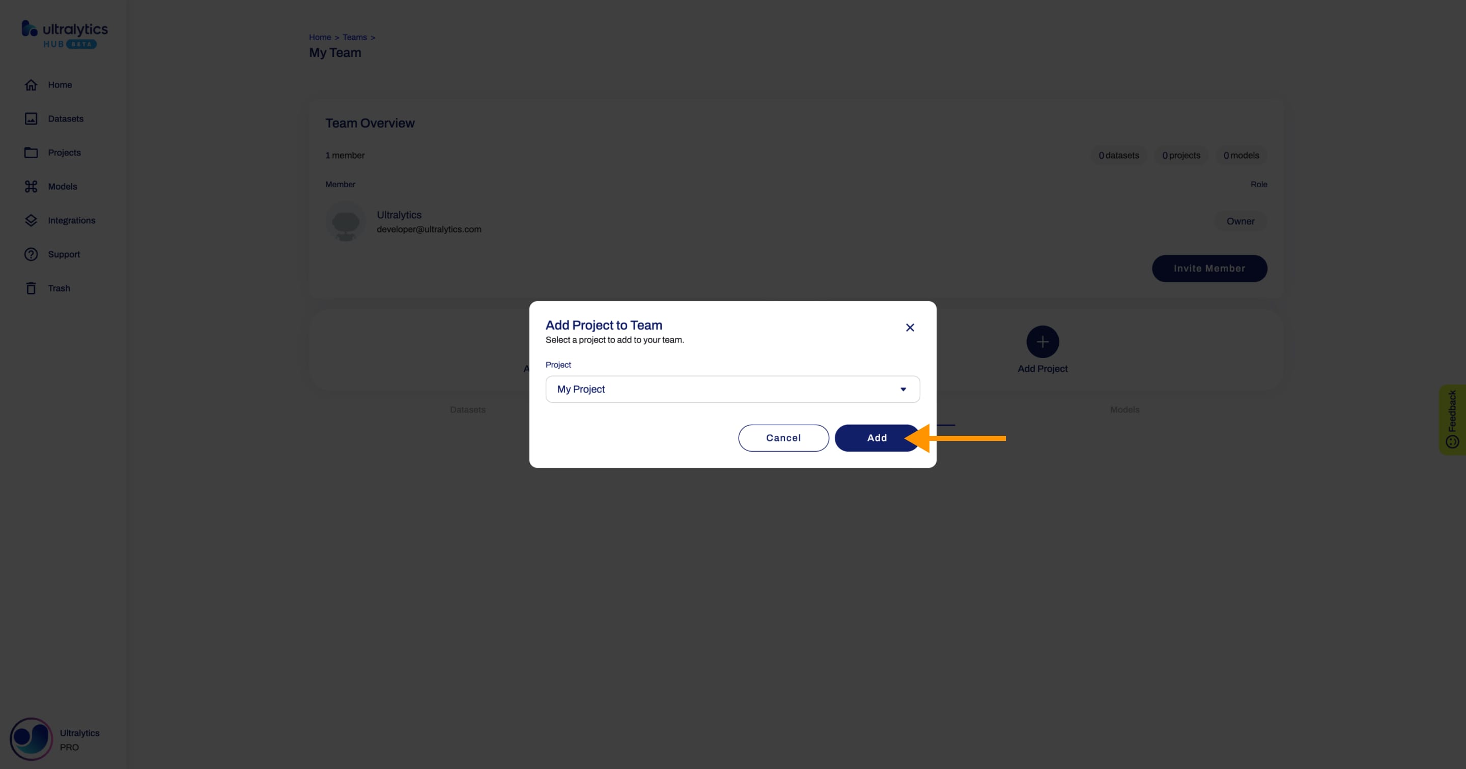Screen dimensions: 1466x769
Task: Click the My Team page title
Action: [335, 51]
